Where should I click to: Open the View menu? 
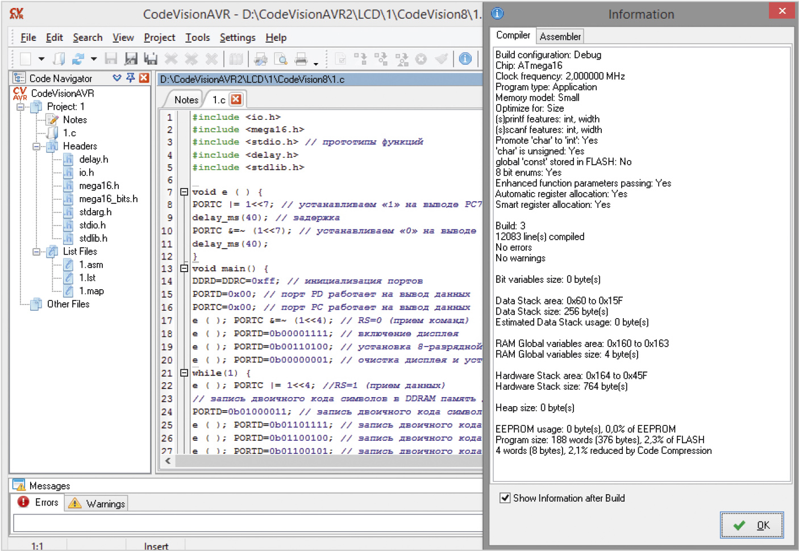[123, 37]
